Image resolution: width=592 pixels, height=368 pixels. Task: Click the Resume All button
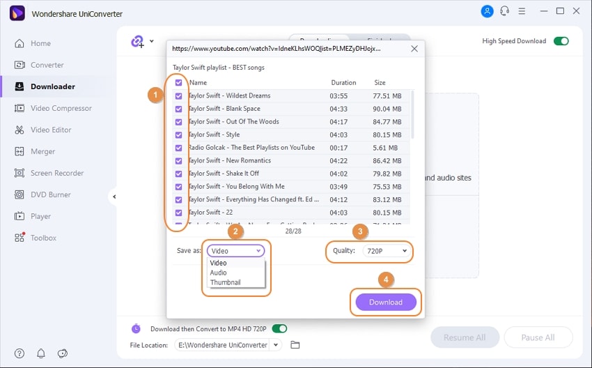(x=465, y=337)
